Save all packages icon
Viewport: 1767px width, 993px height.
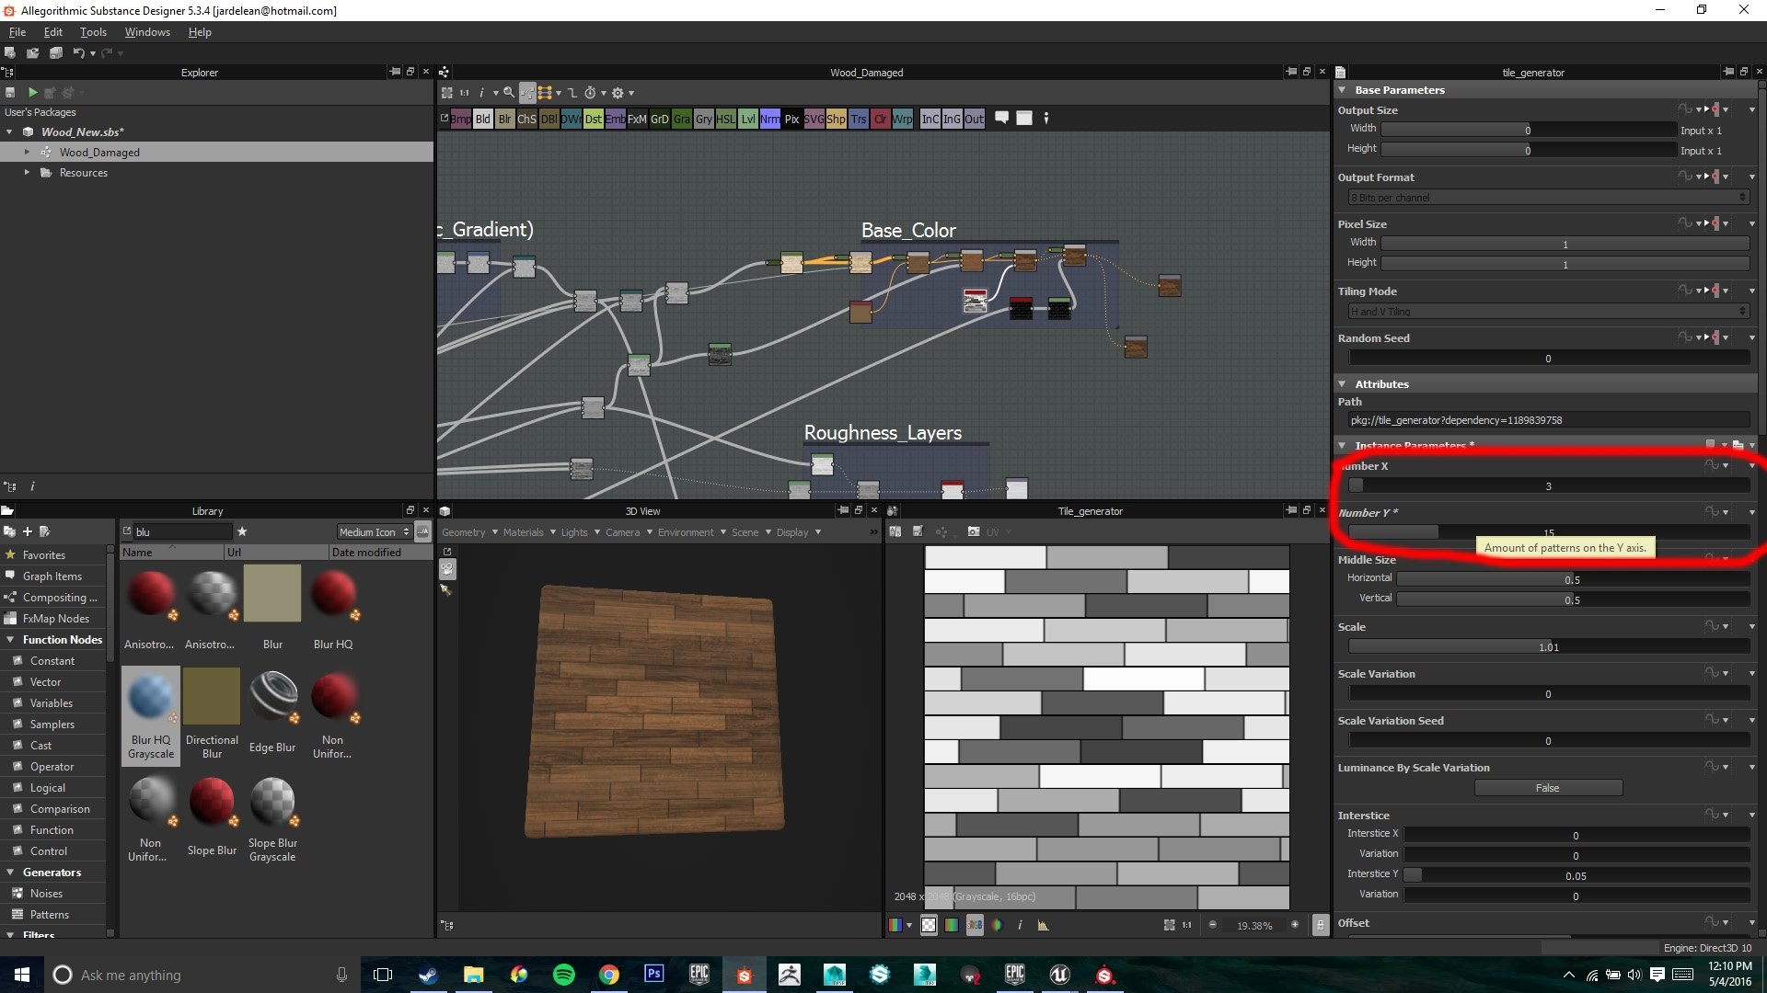click(x=56, y=53)
